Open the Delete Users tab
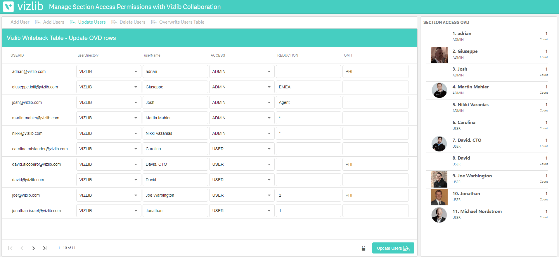Image resolution: width=559 pixels, height=257 pixels. [x=129, y=22]
